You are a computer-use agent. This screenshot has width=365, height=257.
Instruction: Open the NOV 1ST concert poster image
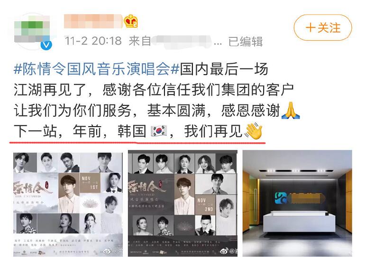pyautogui.click(x=68, y=204)
